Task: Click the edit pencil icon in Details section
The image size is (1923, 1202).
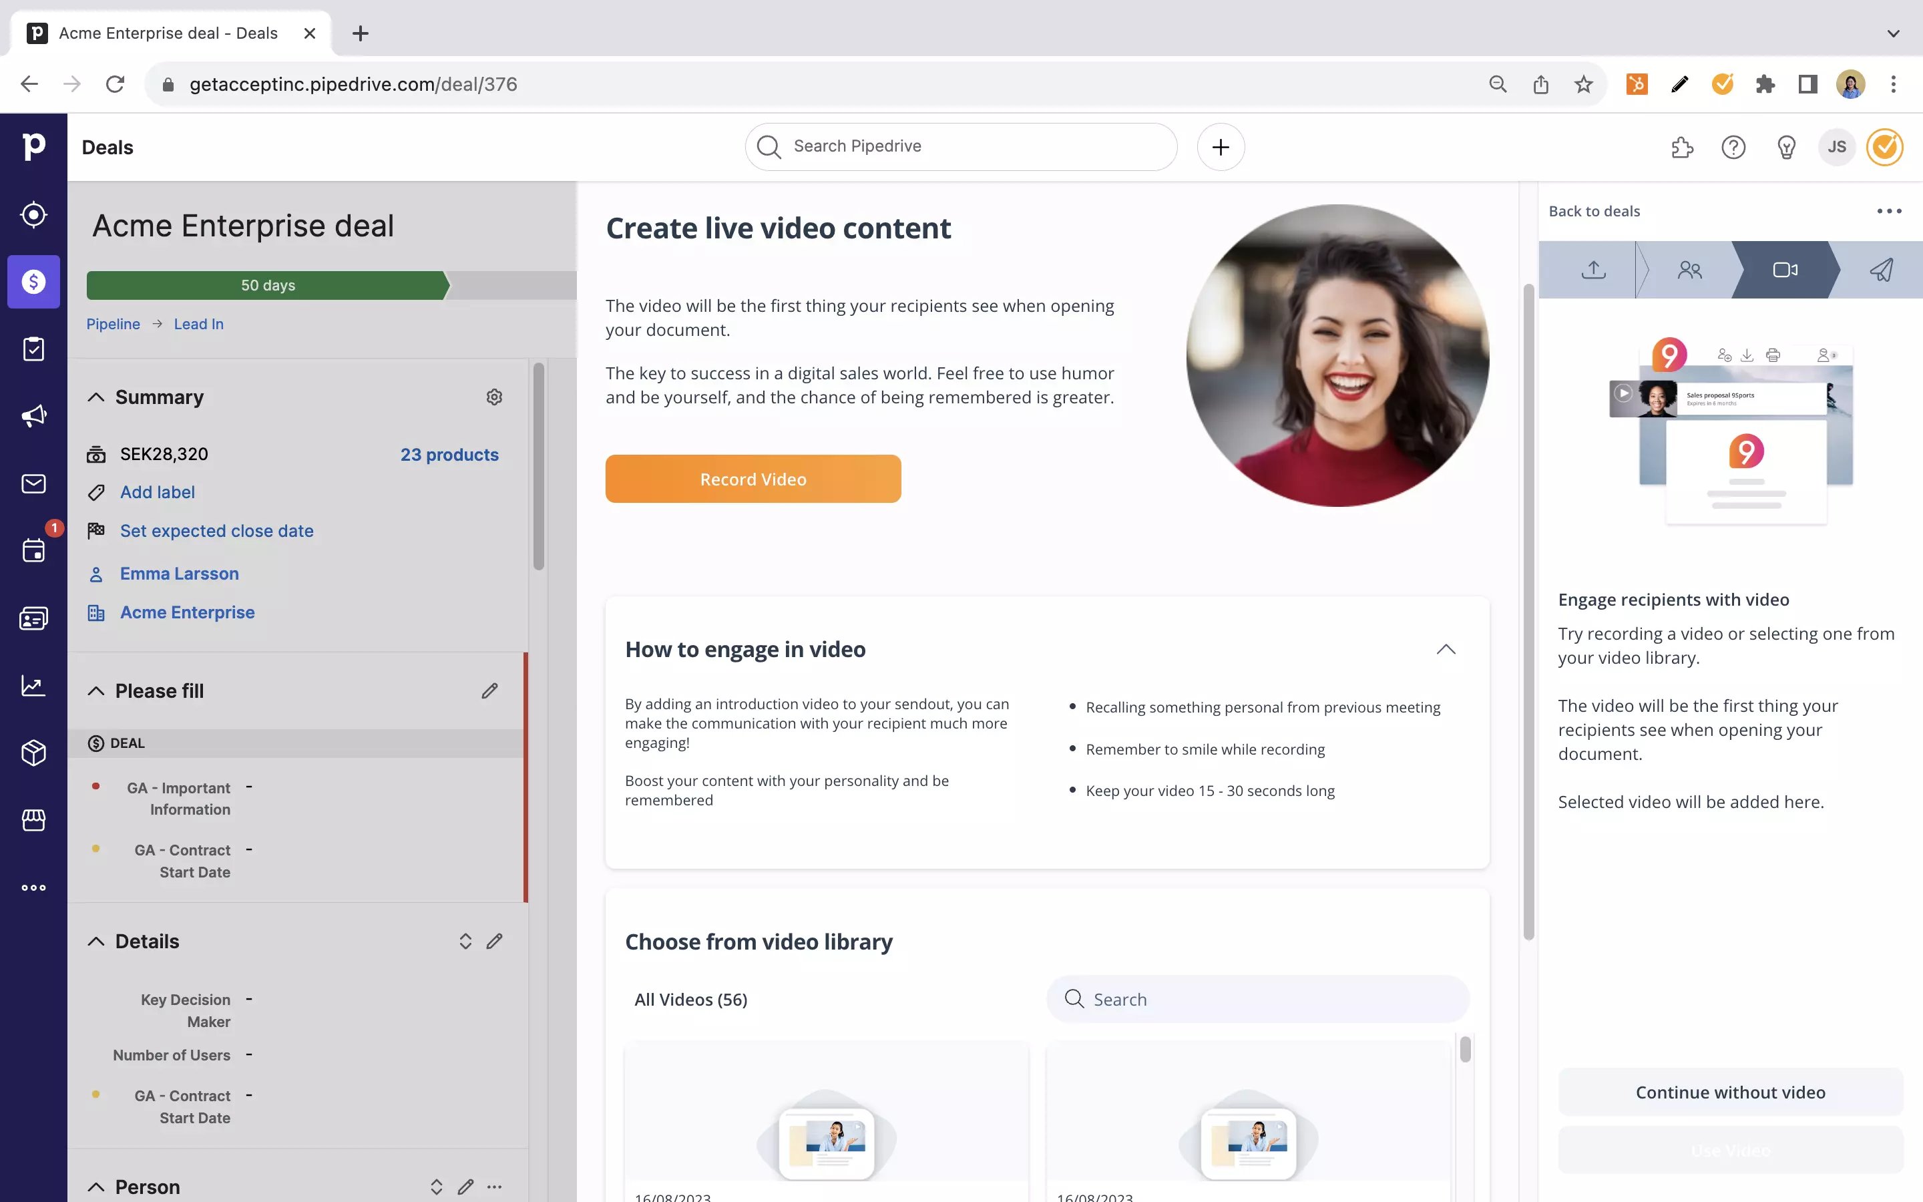Action: coord(494,940)
